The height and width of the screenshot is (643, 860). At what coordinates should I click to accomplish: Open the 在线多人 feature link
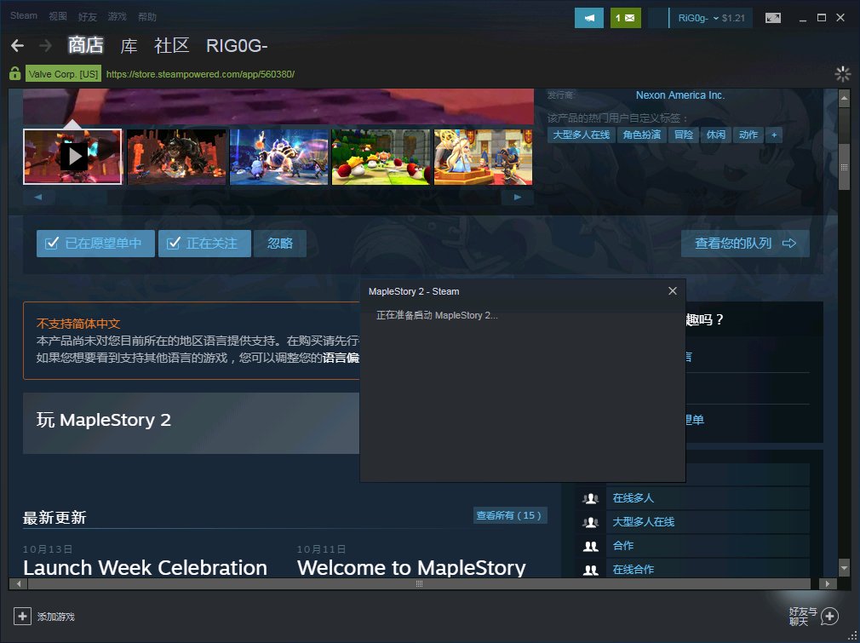click(633, 498)
